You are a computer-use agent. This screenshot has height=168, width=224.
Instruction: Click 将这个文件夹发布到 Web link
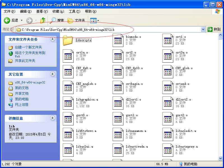(30, 54)
